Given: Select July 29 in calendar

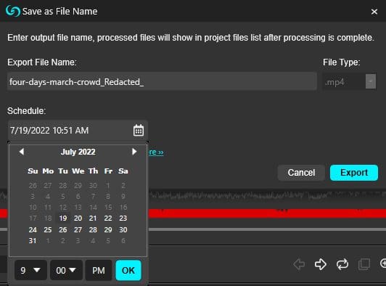Looking at the screenshot, I should 108,230.
